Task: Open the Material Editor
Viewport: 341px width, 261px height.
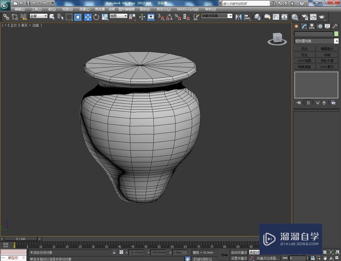Action: tap(294, 17)
